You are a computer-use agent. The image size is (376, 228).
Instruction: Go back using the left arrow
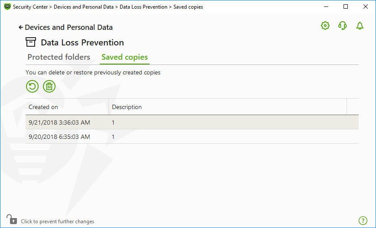click(x=21, y=28)
